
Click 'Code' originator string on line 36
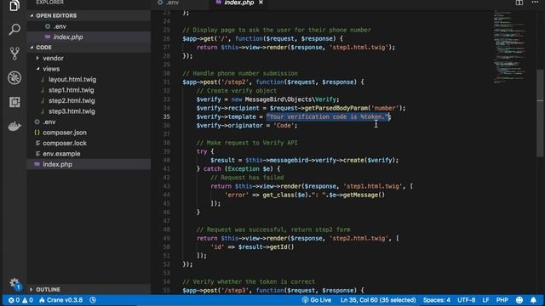click(284, 126)
